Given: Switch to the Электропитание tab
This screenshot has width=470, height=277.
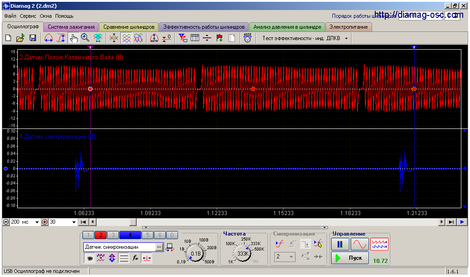Looking at the screenshot, I should click(348, 27).
